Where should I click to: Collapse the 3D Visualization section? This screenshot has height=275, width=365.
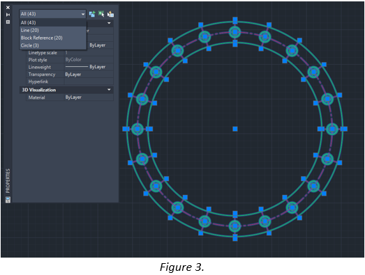point(109,90)
